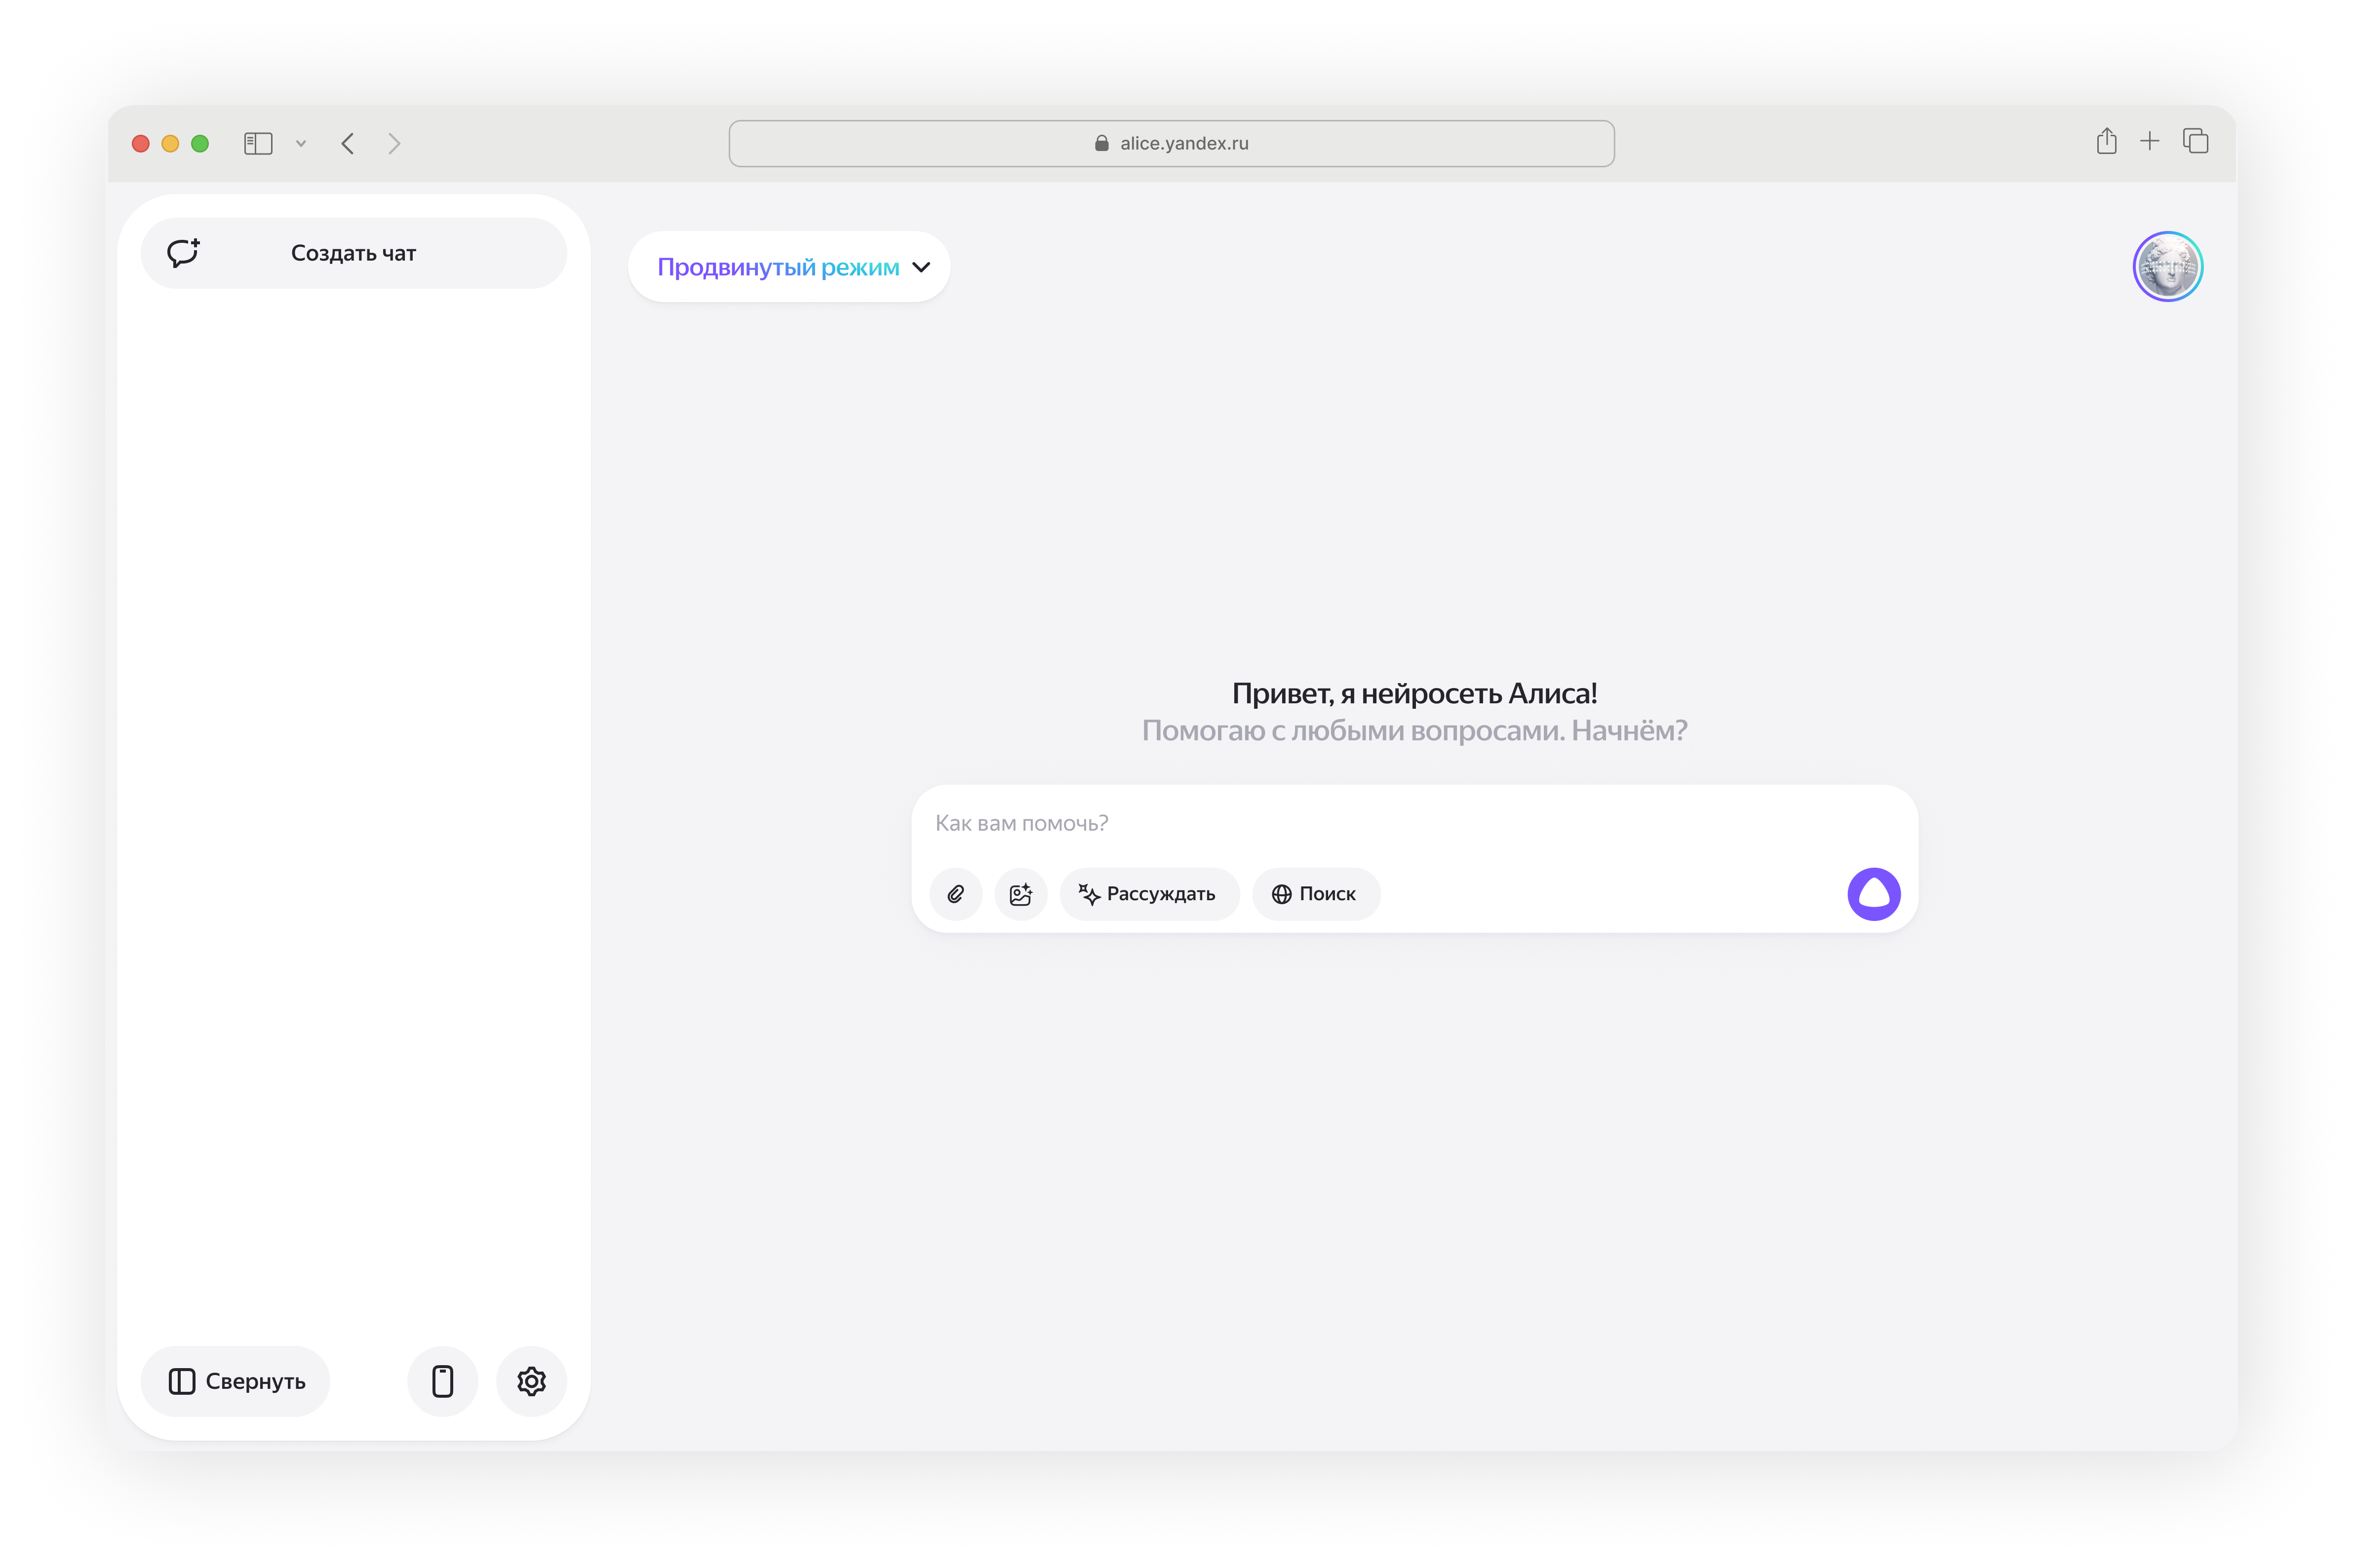Click the Создать чат button
Viewport: 2355px width, 1568px height.
point(353,253)
